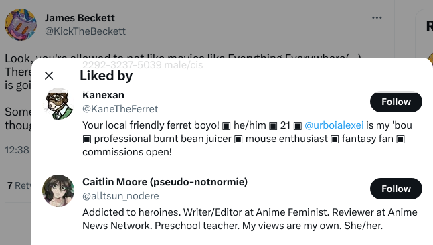The width and height of the screenshot is (433, 245).
Task: Open the @alltsun_nodere handle
Action: click(120, 196)
